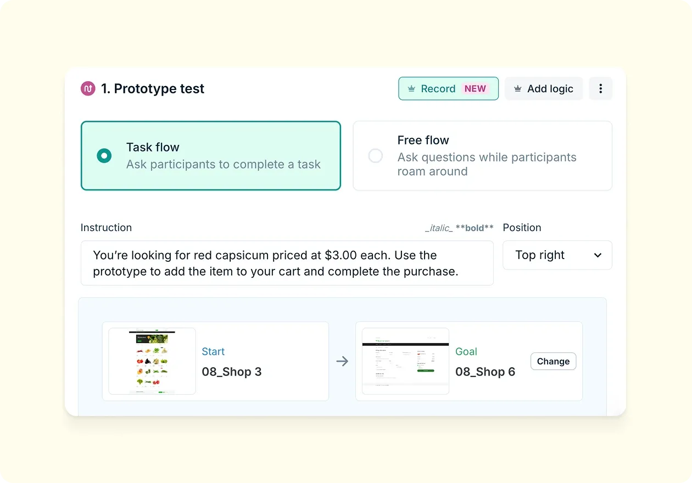Click the pink Maze logo icon
Screen dimensions: 692x483
88,88
